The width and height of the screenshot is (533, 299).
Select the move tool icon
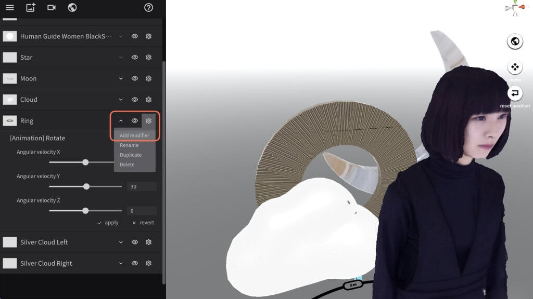(515, 67)
